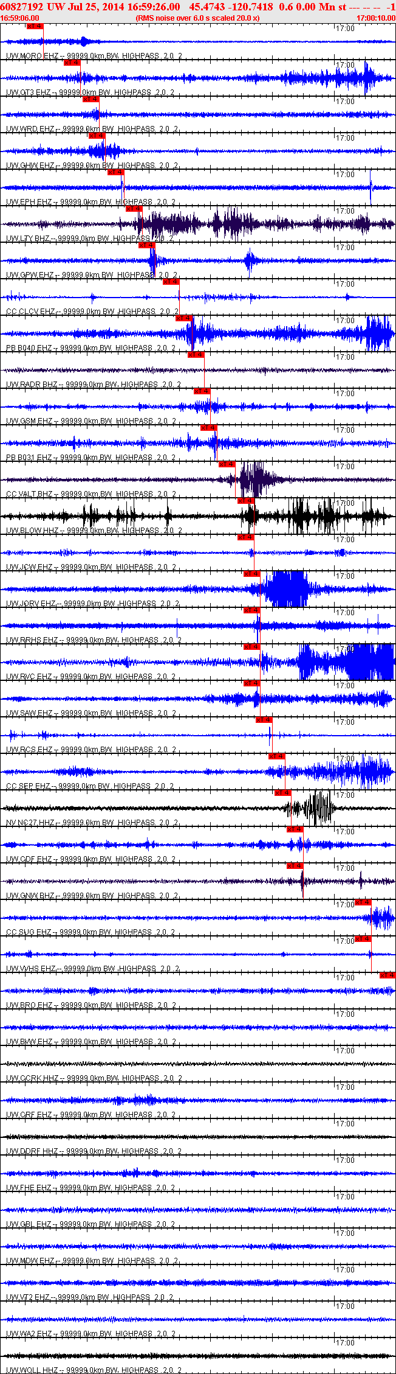Click the pick flag on RCS trace
This screenshot has width=396, height=1374.
click(x=264, y=720)
